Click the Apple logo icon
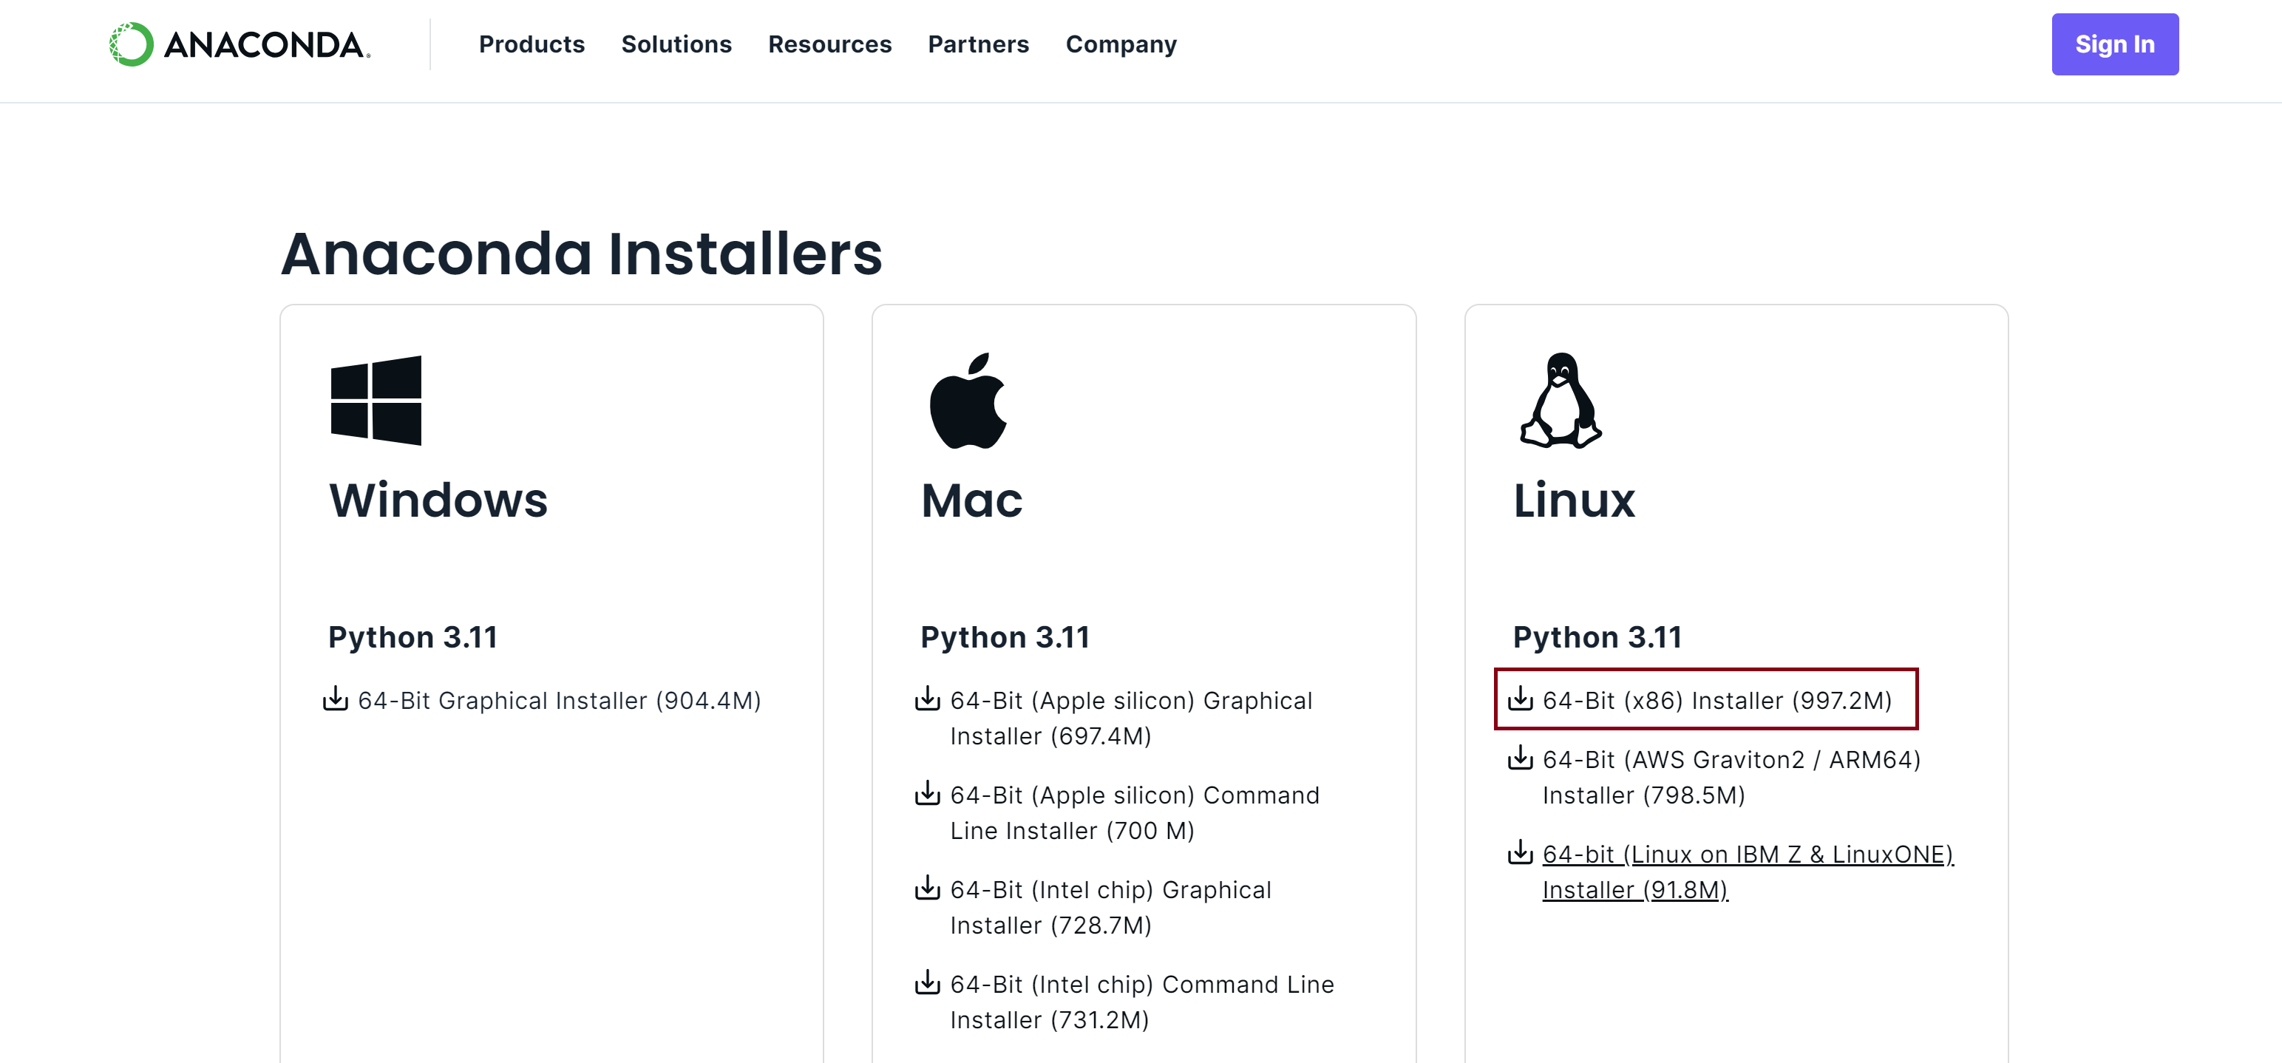Viewport: 2282px width, 1063px height. (x=968, y=401)
